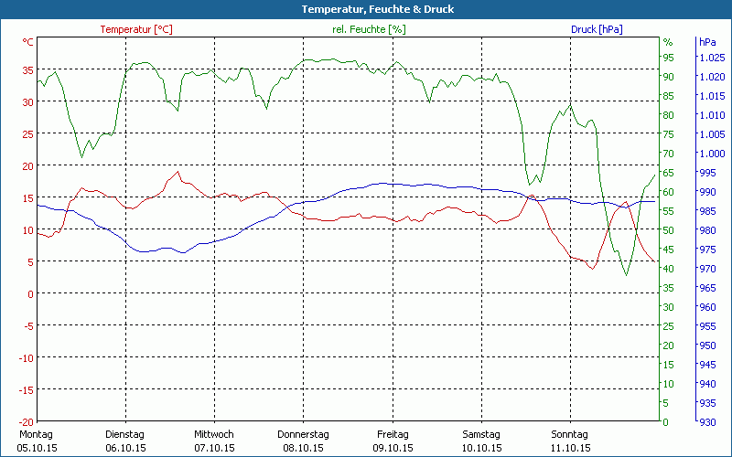Click the "Mittwoch" day label
Screen dimensions: 732x457
pos(214,434)
